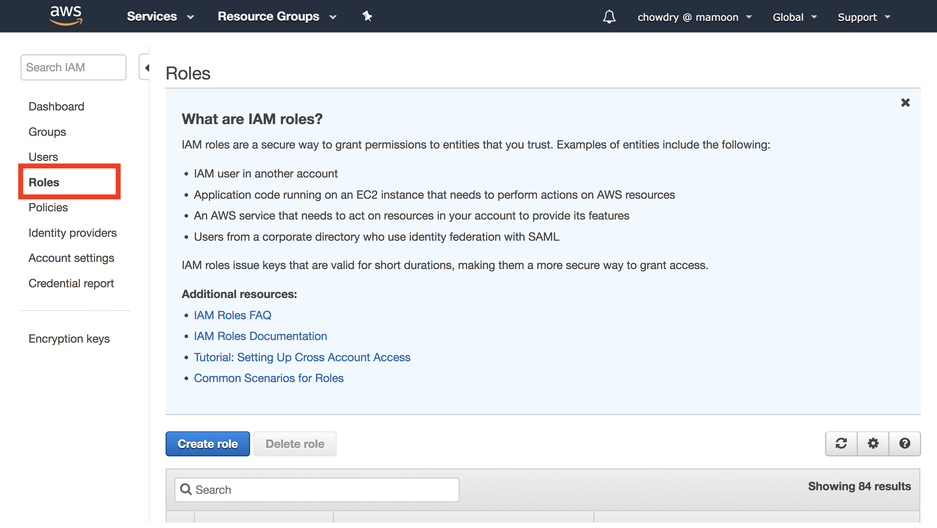Close the IAM roles info panel
Image resolution: width=937 pixels, height=528 pixels.
[905, 103]
